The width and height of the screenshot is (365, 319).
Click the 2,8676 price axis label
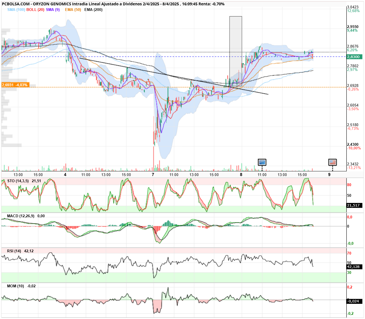point(353,46)
